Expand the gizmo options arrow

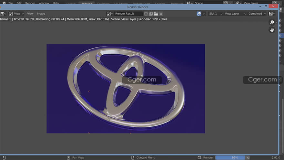coord(204,14)
